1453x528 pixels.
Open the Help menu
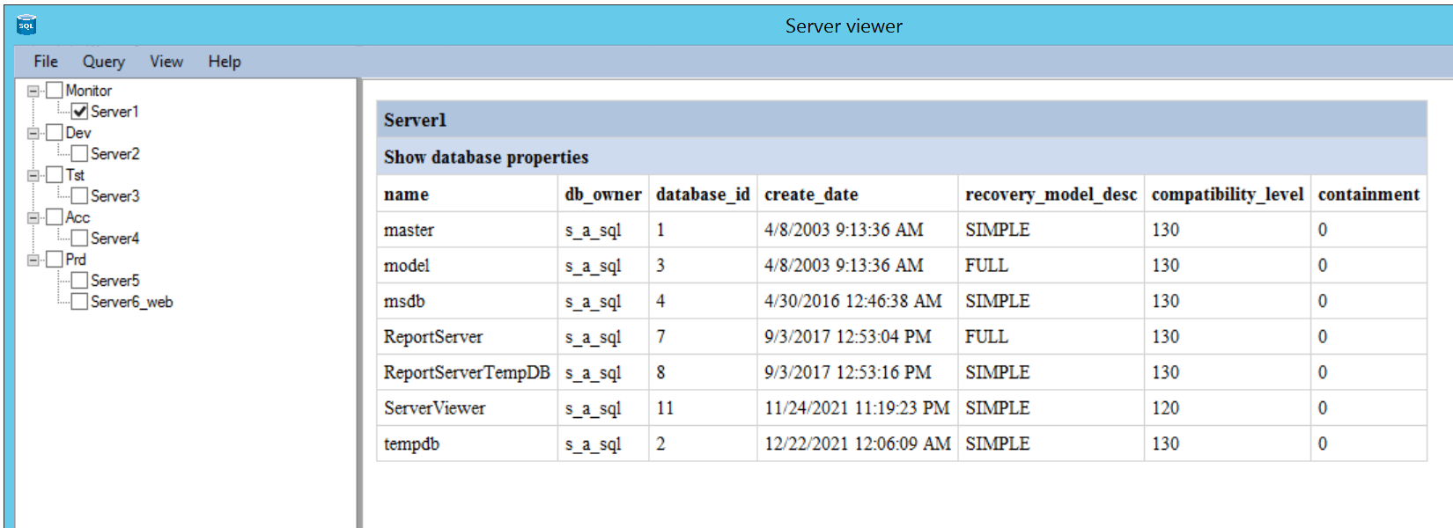coord(224,62)
